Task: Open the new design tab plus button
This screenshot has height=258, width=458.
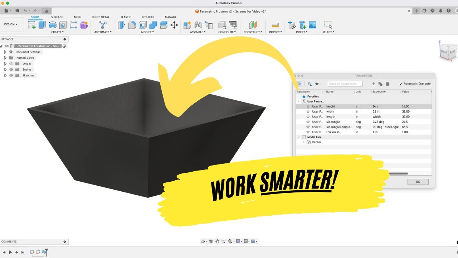Action: pyautogui.click(x=416, y=11)
